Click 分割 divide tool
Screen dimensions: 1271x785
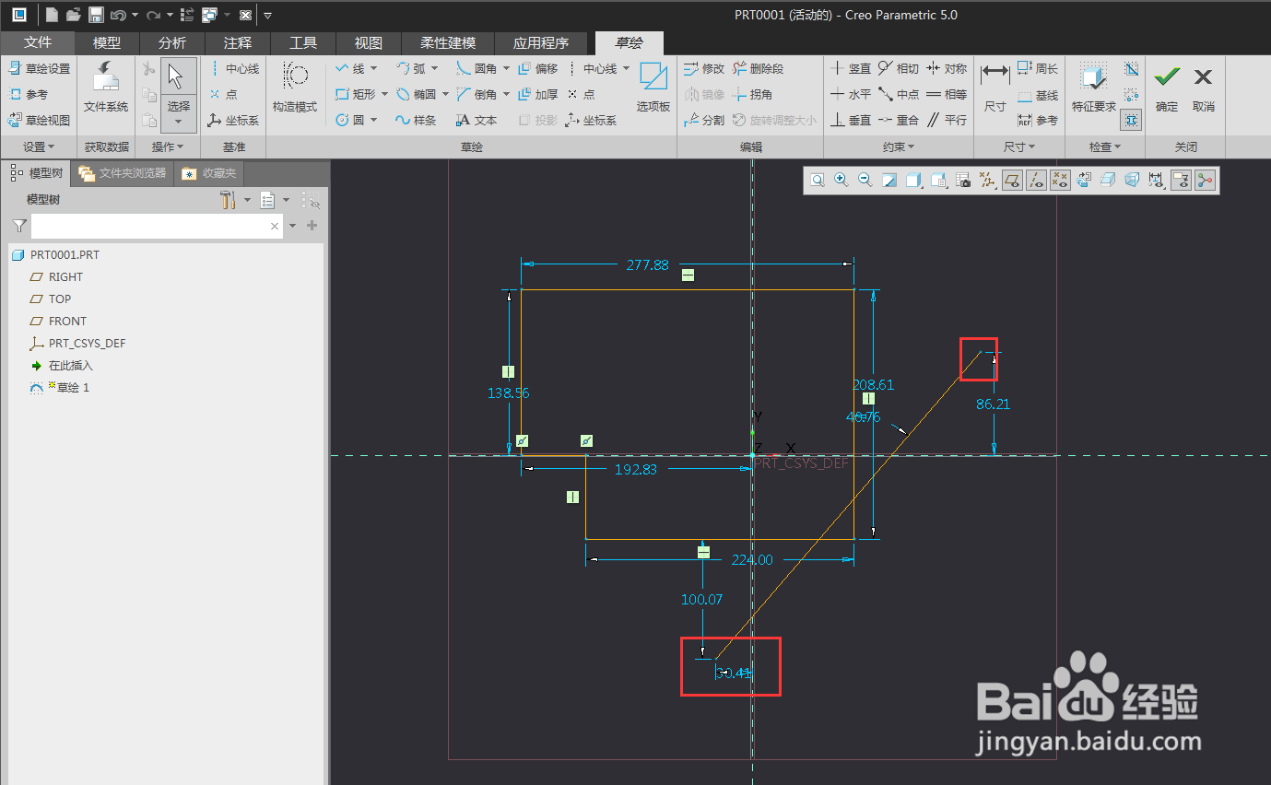pyautogui.click(x=704, y=120)
